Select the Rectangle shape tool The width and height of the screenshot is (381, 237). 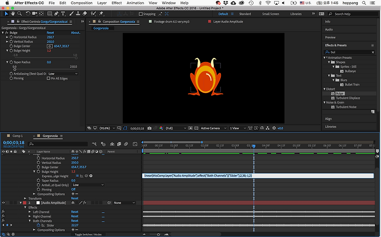[x=50, y=14]
